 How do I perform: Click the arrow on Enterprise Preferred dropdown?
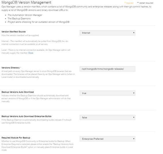(134, 139)
